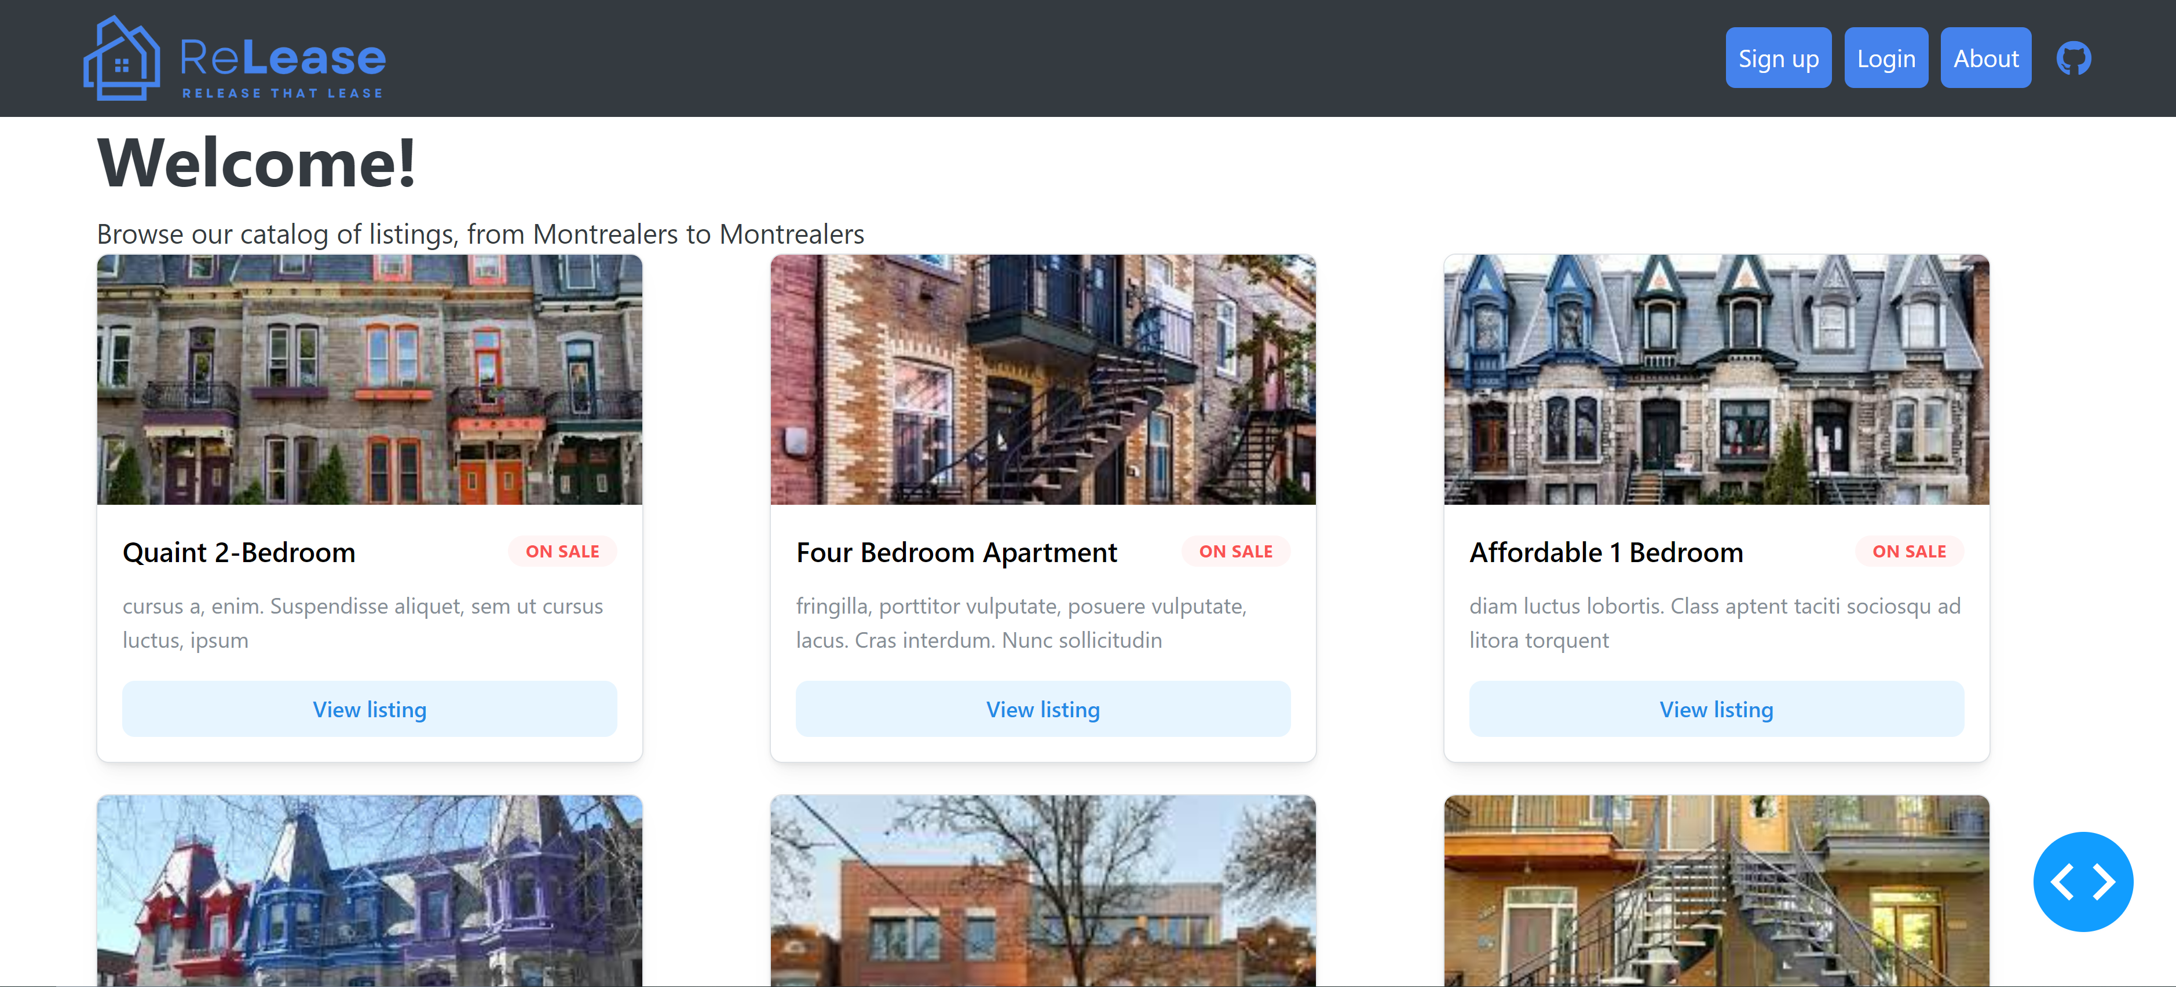View listing for Quaint 2-Bedroom
The image size is (2176, 987).
click(x=369, y=709)
